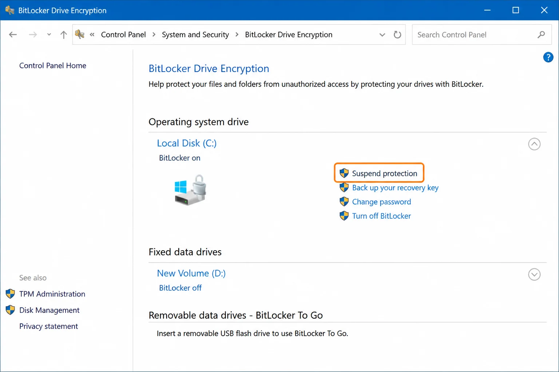Click the search magnifier icon
This screenshot has width=559, height=372.
[541, 35]
